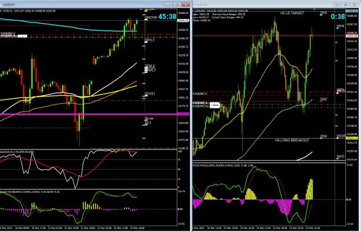Click white order label box in H1 chart

[x=23, y=36]
